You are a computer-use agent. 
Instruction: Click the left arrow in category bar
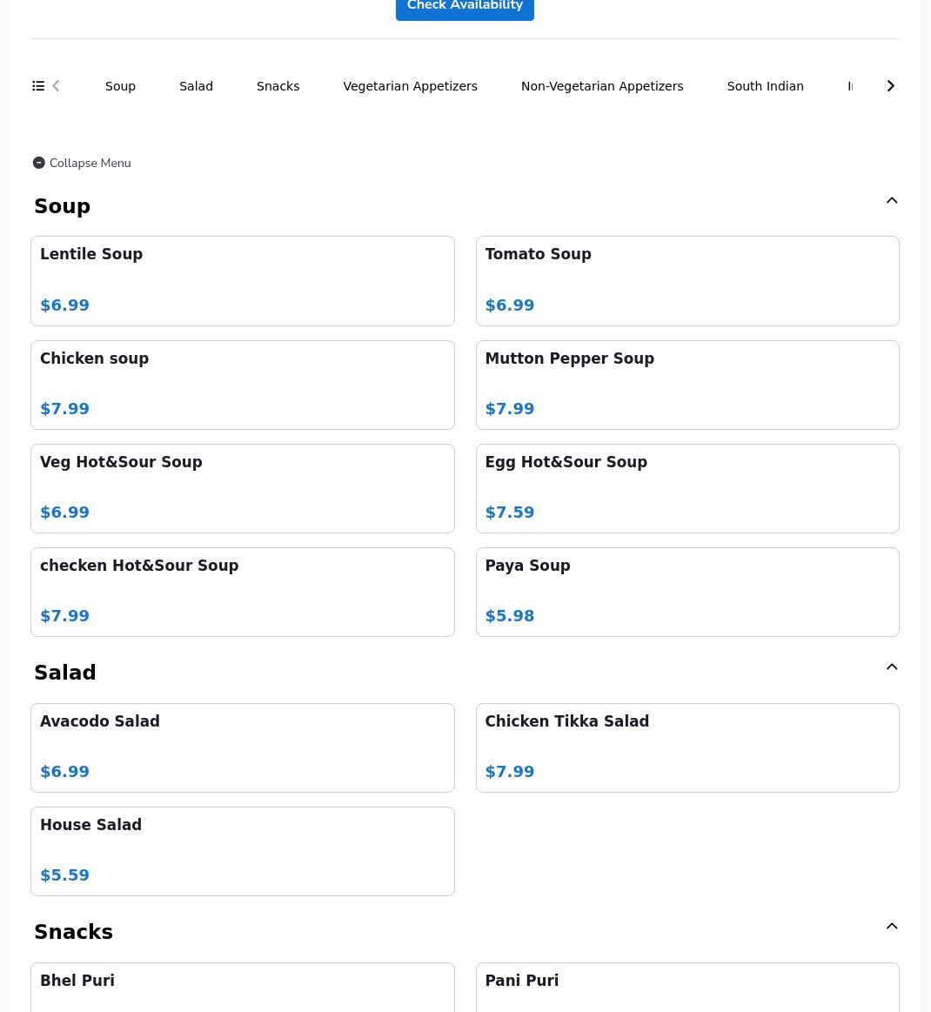tap(57, 86)
